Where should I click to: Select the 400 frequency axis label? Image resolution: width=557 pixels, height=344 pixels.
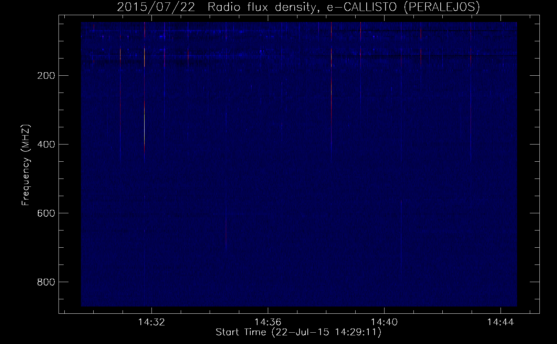pos(46,144)
